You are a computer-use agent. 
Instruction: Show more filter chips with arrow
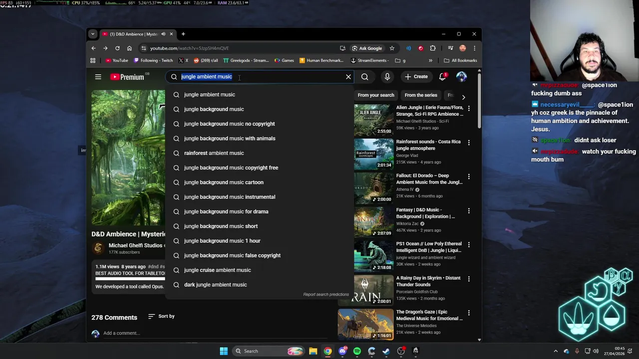pyautogui.click(x=463, y=97)
